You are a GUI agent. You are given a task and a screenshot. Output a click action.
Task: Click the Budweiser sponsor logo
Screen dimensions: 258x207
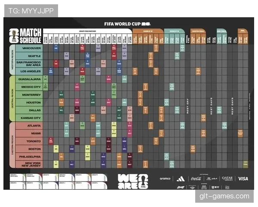(x=181, y=187)
